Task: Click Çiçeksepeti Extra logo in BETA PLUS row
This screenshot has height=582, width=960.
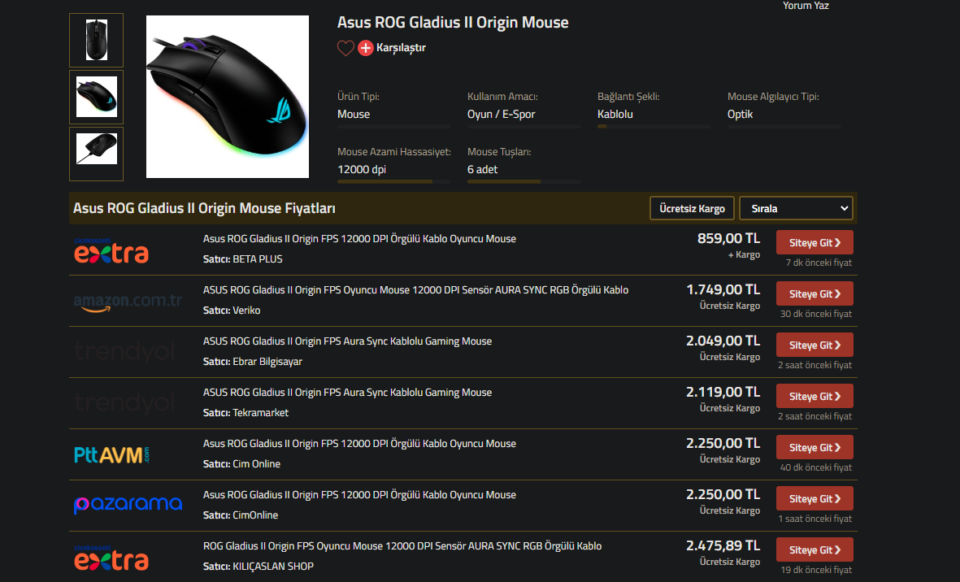Action: tap(111, 250)
